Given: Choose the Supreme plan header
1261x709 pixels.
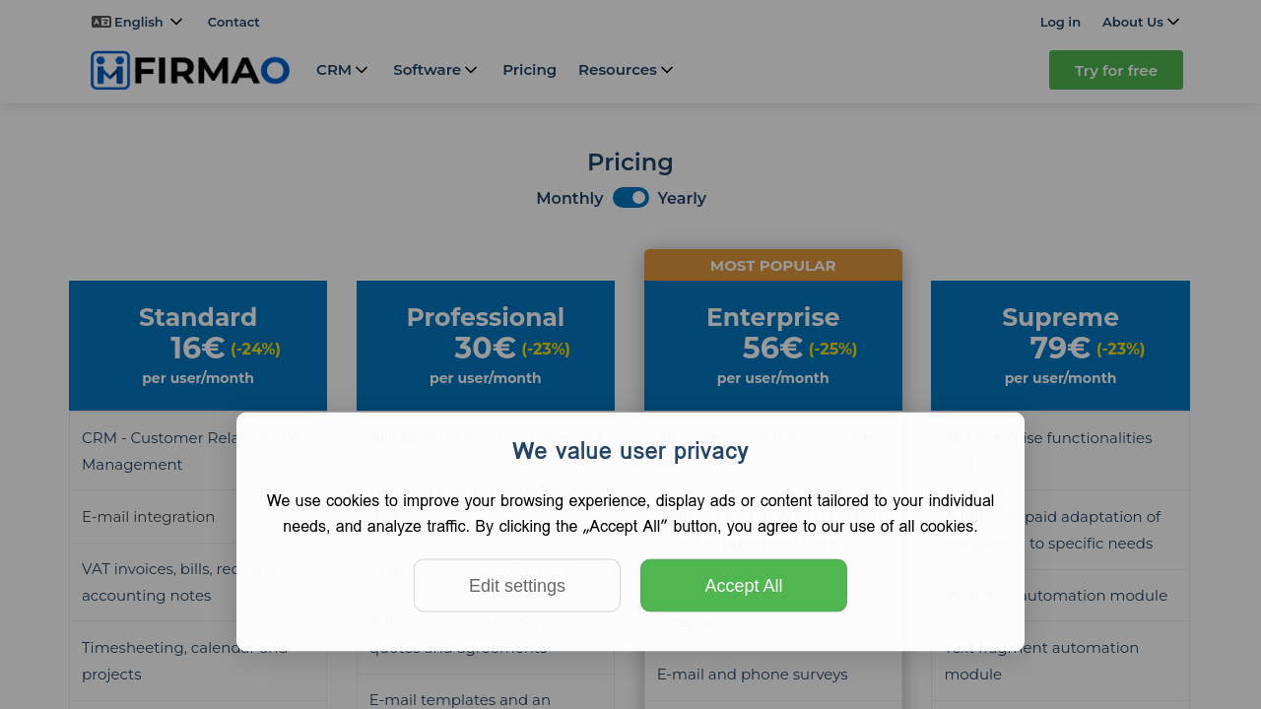Looking at the screenshot, I should 1060,317.
